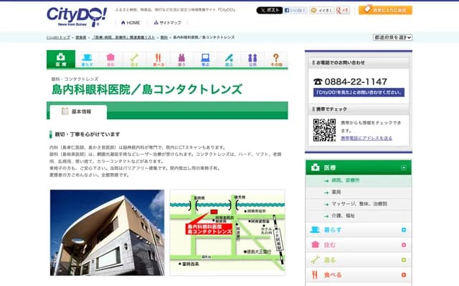The image size is (459, 286).
Task: Expand the 造る sidebar section
Action: 404,260
